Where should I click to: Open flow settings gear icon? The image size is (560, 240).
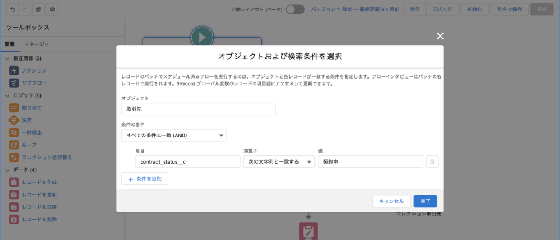[52, 10]
